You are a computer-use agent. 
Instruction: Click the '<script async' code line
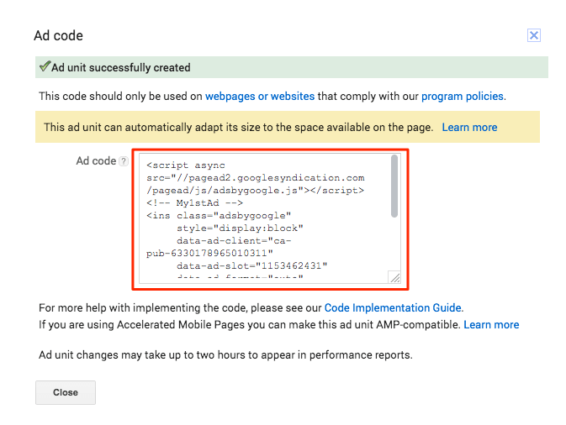[x=186, y=165]
